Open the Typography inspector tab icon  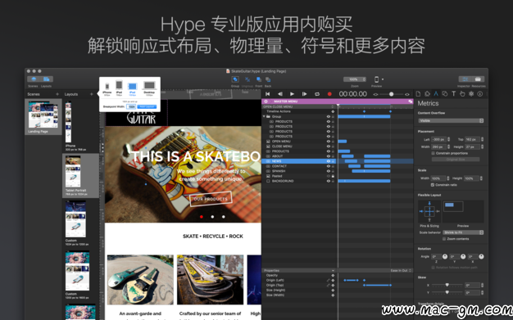pyautogui.click(x=453, y=94)
